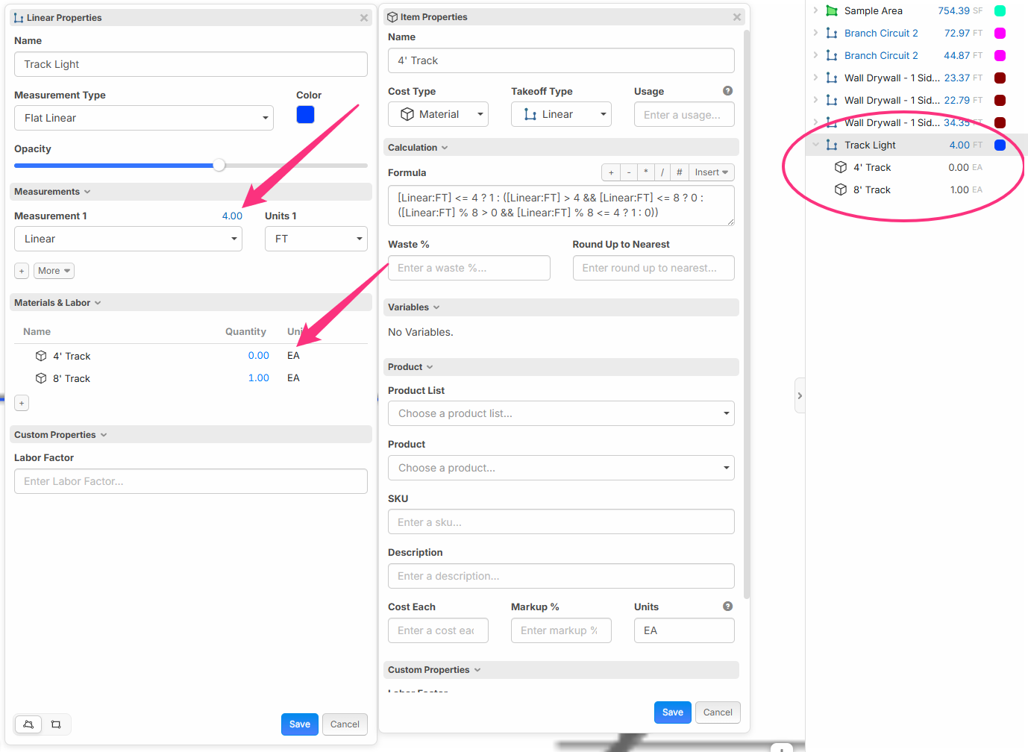Open the Choose a product list dropdown
The width and height of the screenshot is (1028, 752).
coord(560,413)
